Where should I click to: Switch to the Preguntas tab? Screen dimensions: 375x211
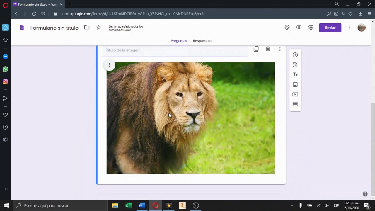pos(179,41)
